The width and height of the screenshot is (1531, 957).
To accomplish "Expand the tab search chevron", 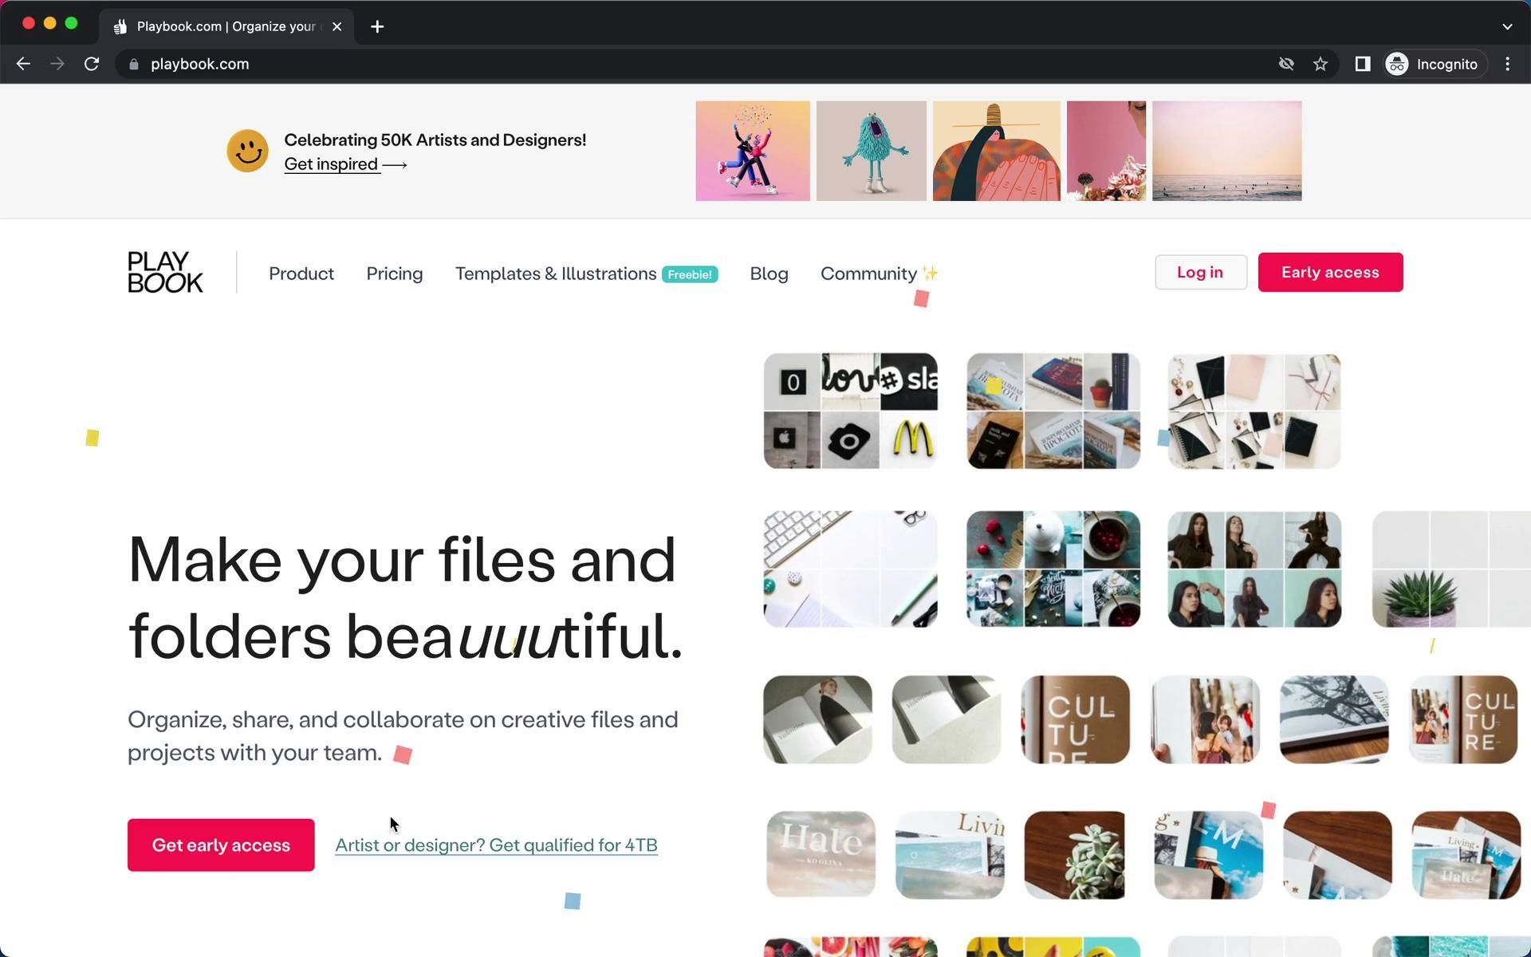I will click(x=1506, y=26).
